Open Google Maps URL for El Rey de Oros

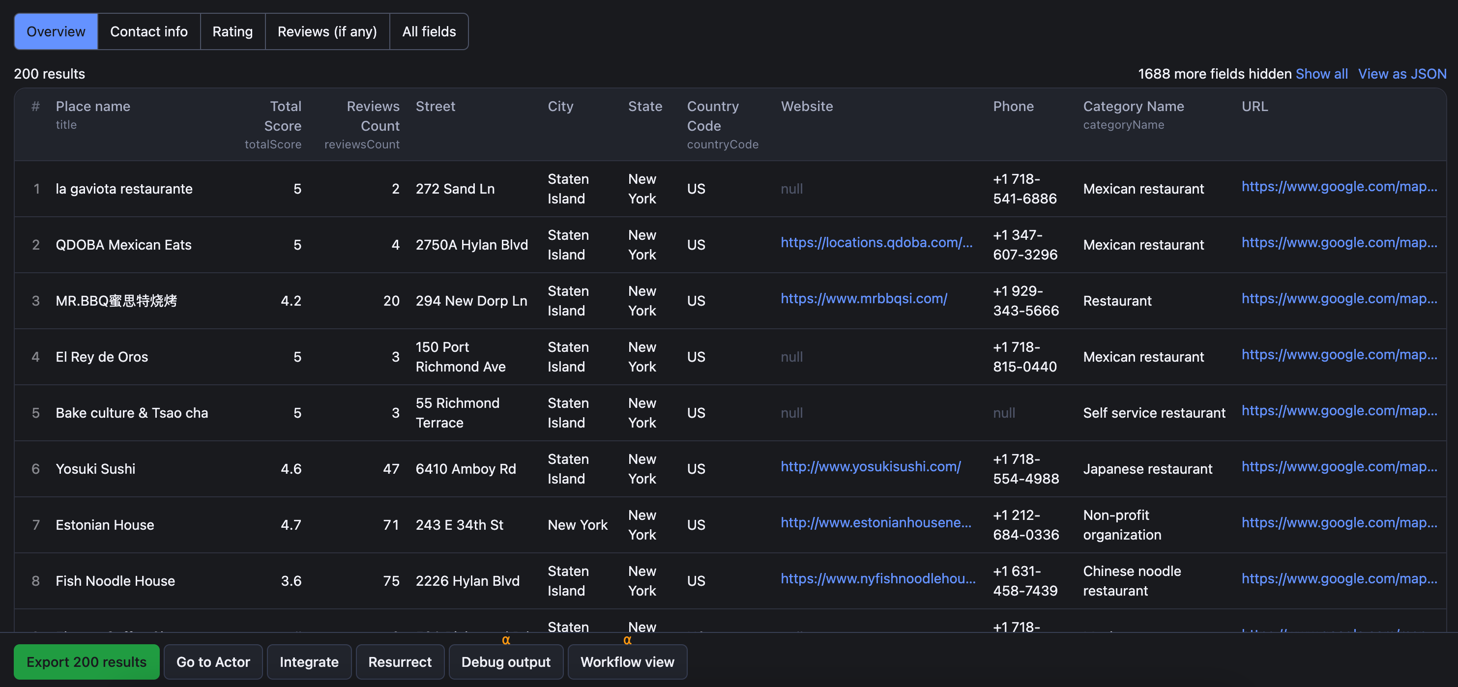point(1339,354)
